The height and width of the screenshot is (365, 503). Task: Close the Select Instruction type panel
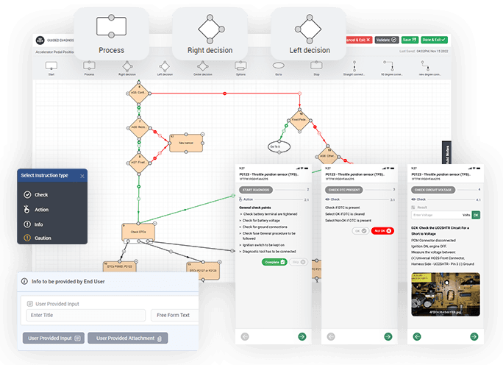pyautogui.click(x=82, y=176)
